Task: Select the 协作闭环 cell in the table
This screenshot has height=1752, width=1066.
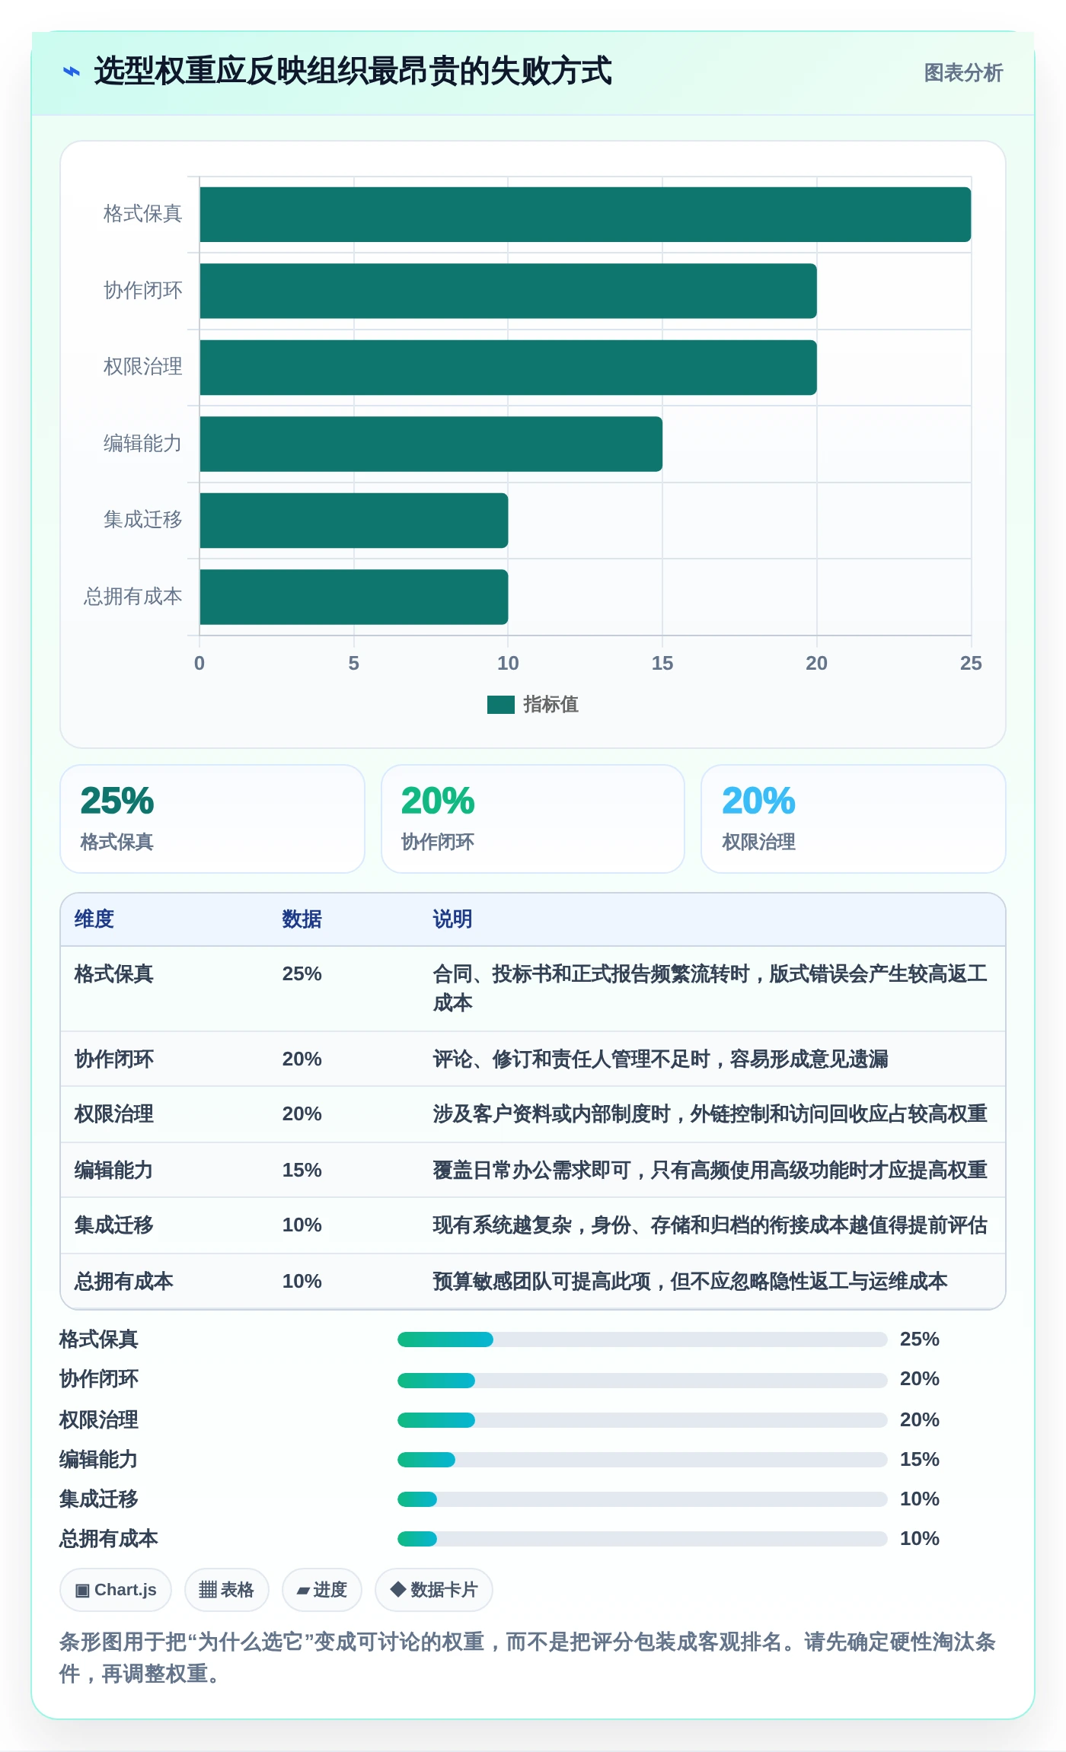Action: tap(113, 1059)
